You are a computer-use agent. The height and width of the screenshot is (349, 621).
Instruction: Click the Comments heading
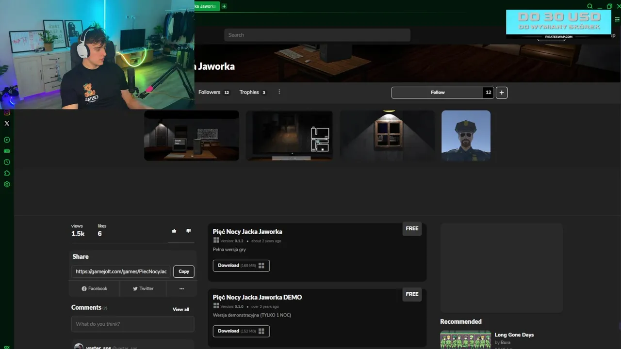tap(86, 307)
